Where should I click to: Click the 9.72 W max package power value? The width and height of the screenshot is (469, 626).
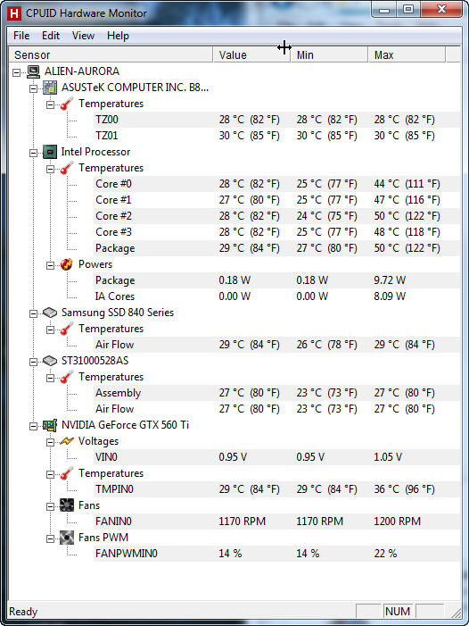390,280
